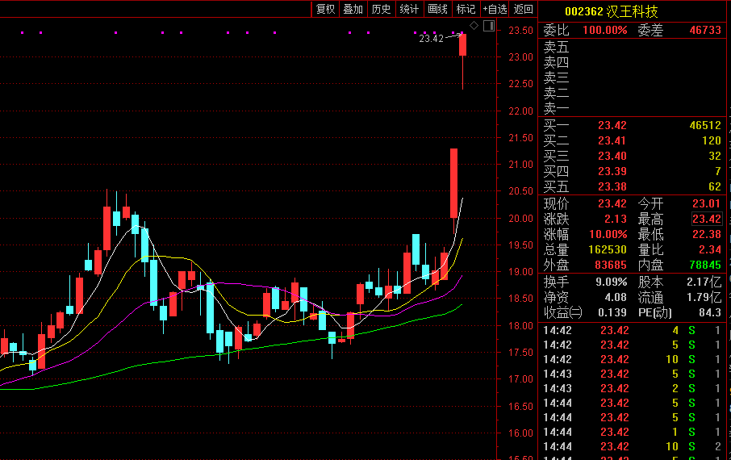Click the 14:44 tick row with volume 1
Image resolution: width=731 pixels, height=460 pixels.
click(632, 432)
